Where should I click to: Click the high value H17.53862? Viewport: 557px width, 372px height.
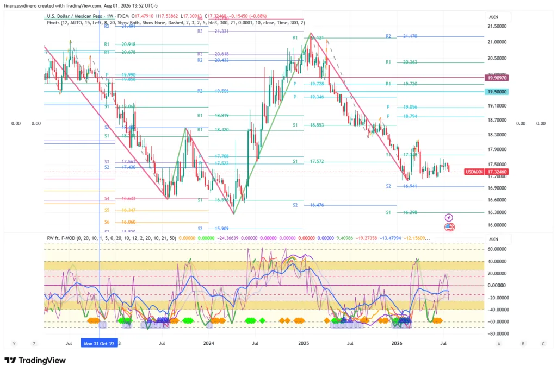167,16
